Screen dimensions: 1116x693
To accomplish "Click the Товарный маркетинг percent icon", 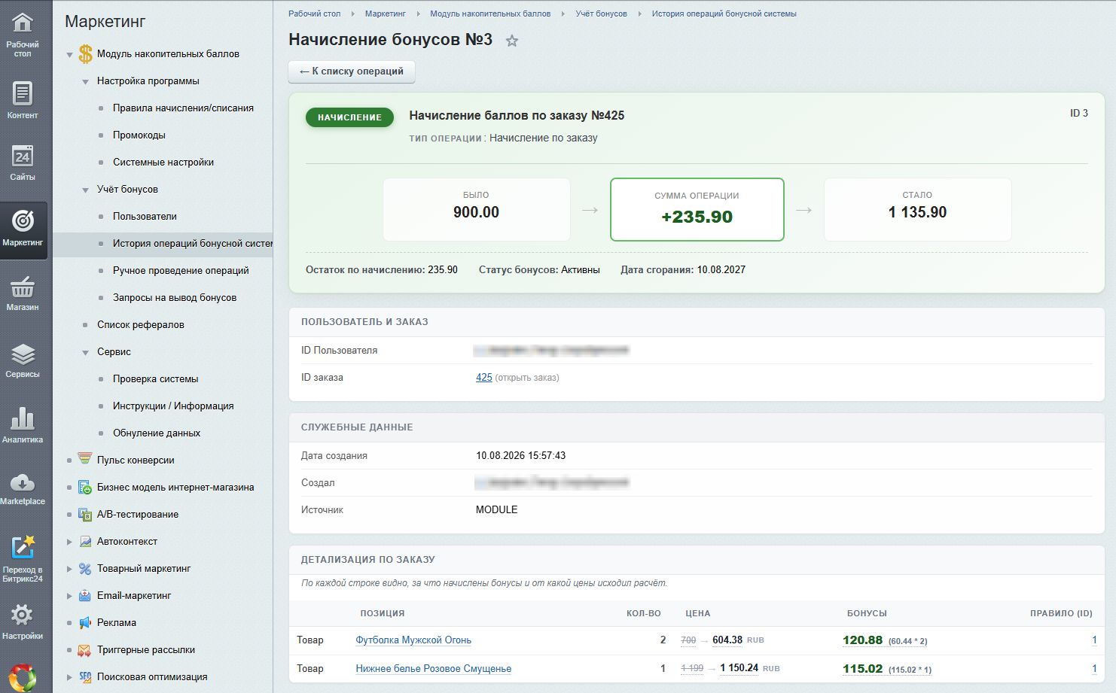I will pos(85,568).
